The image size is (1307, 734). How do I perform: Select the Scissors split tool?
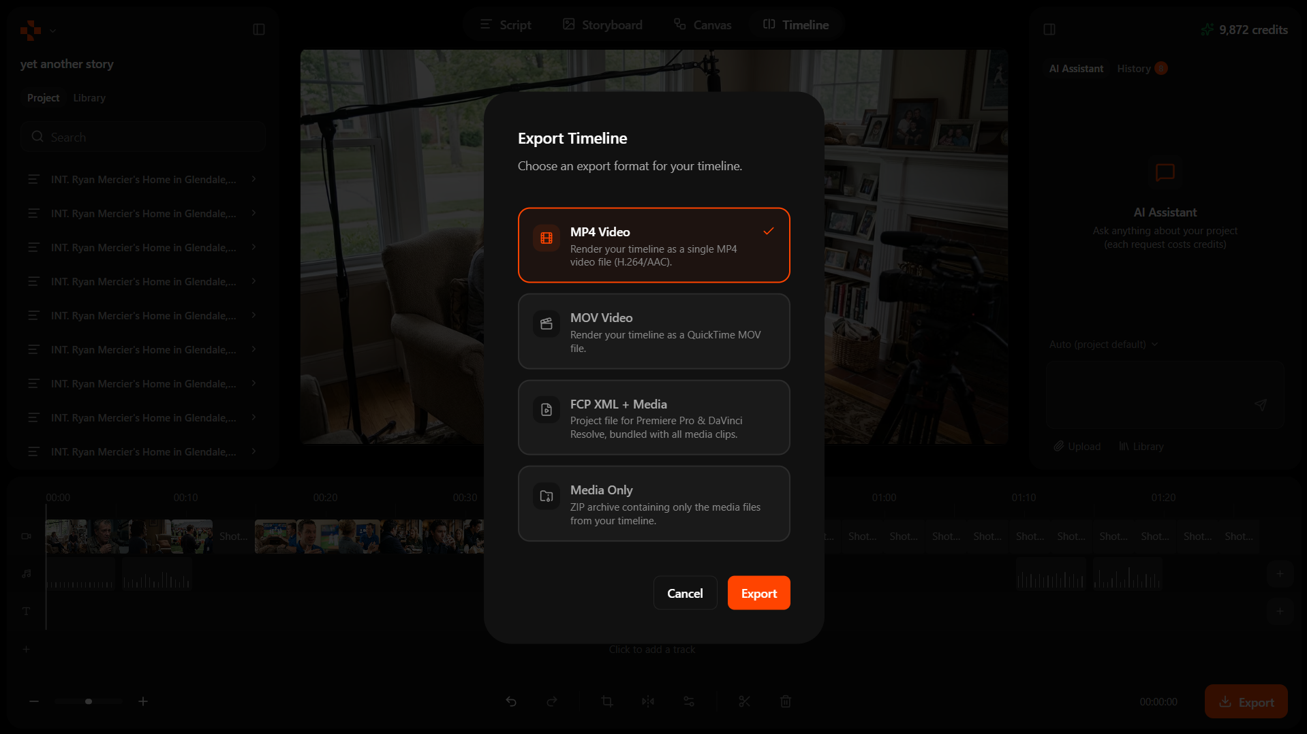[x=744, y=701]
